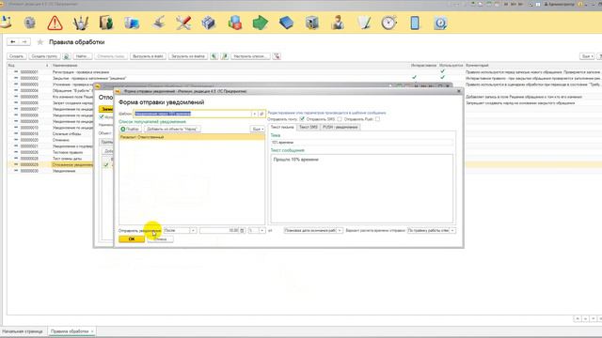Image resolution: width=602 pixels, height=338 pixels.
Task: Click the Тема subject input field
Action: pos(361,142)
